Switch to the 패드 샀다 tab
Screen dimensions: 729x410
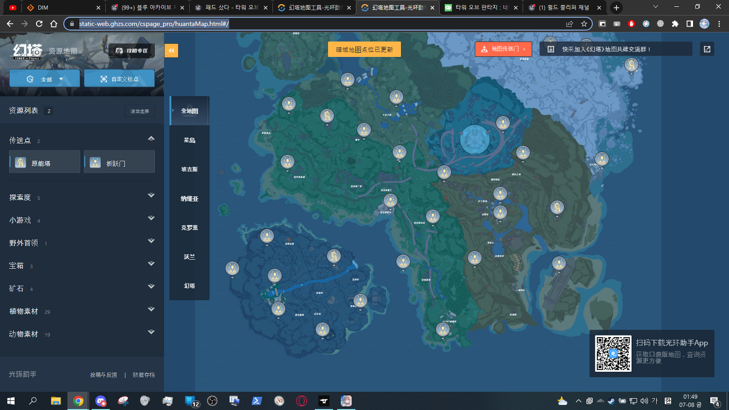coord(230,8)
